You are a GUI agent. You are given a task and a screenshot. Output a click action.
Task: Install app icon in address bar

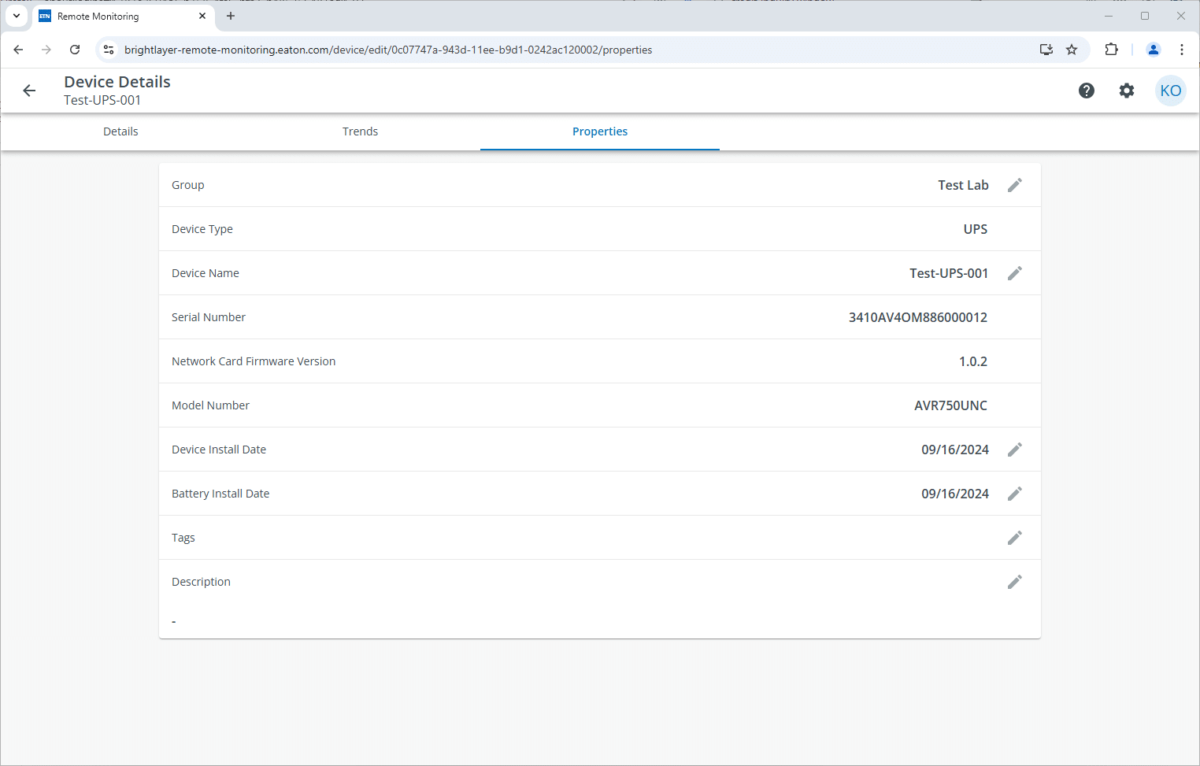coord(1046,50)
